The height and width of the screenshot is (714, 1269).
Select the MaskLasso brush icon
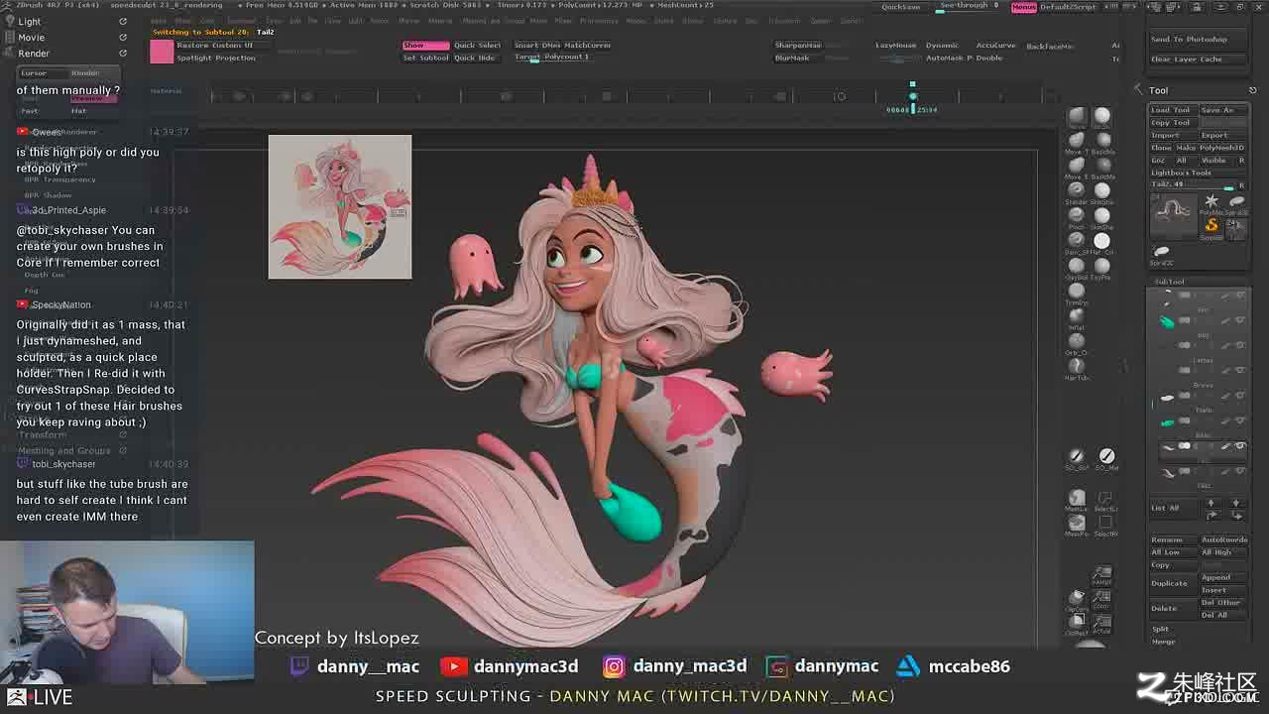coord(1076,498)
